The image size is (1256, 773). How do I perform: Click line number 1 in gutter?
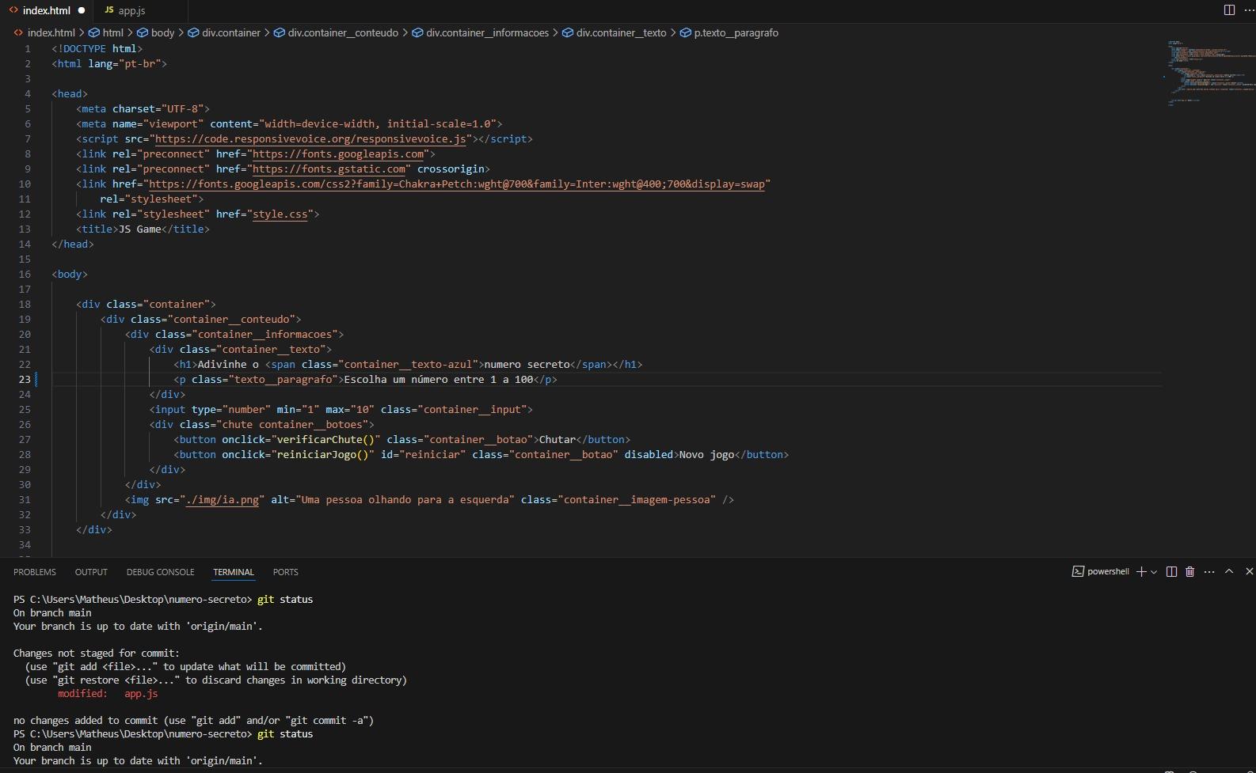[28, 48]
